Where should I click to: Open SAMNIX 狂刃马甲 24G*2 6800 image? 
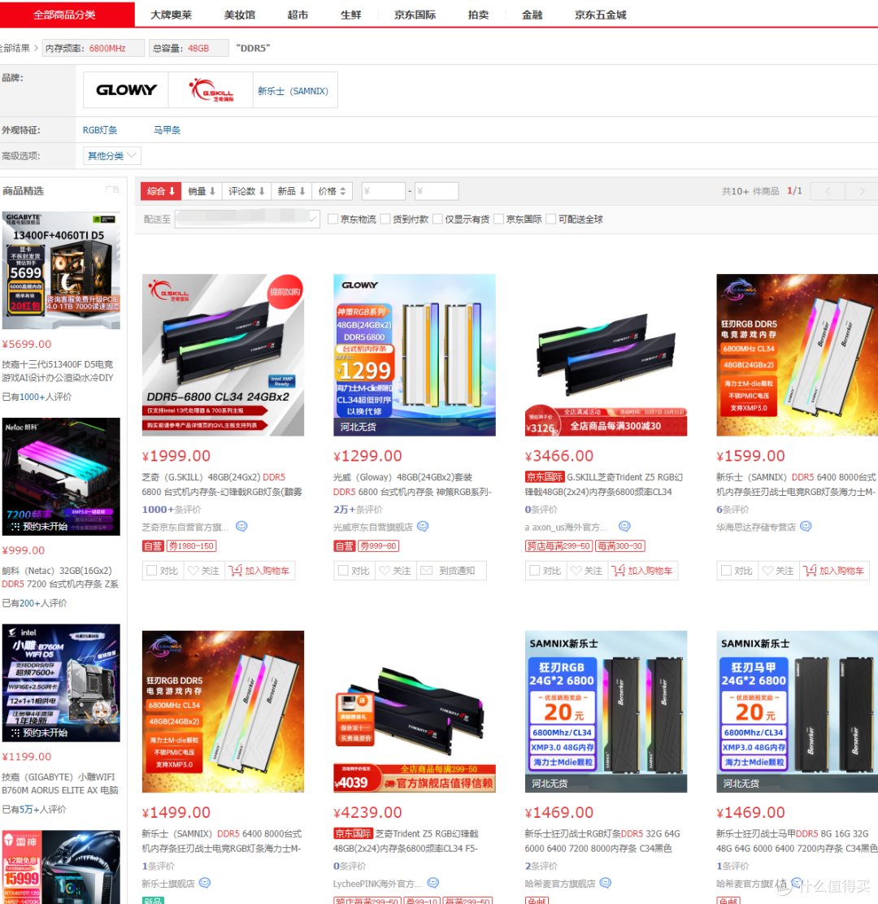tap(798, 711)
